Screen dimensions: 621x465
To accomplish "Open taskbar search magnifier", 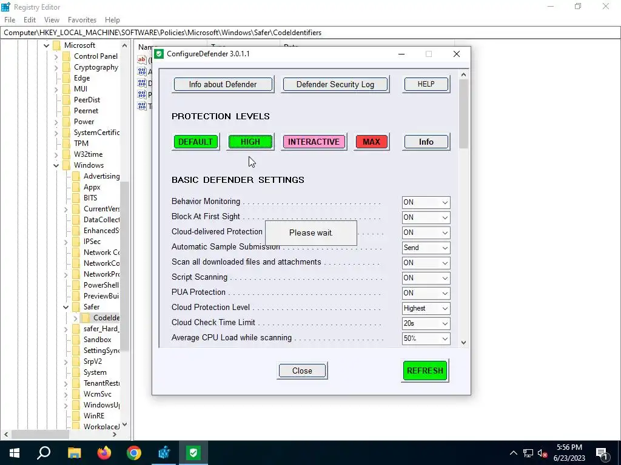I will 44,453.
